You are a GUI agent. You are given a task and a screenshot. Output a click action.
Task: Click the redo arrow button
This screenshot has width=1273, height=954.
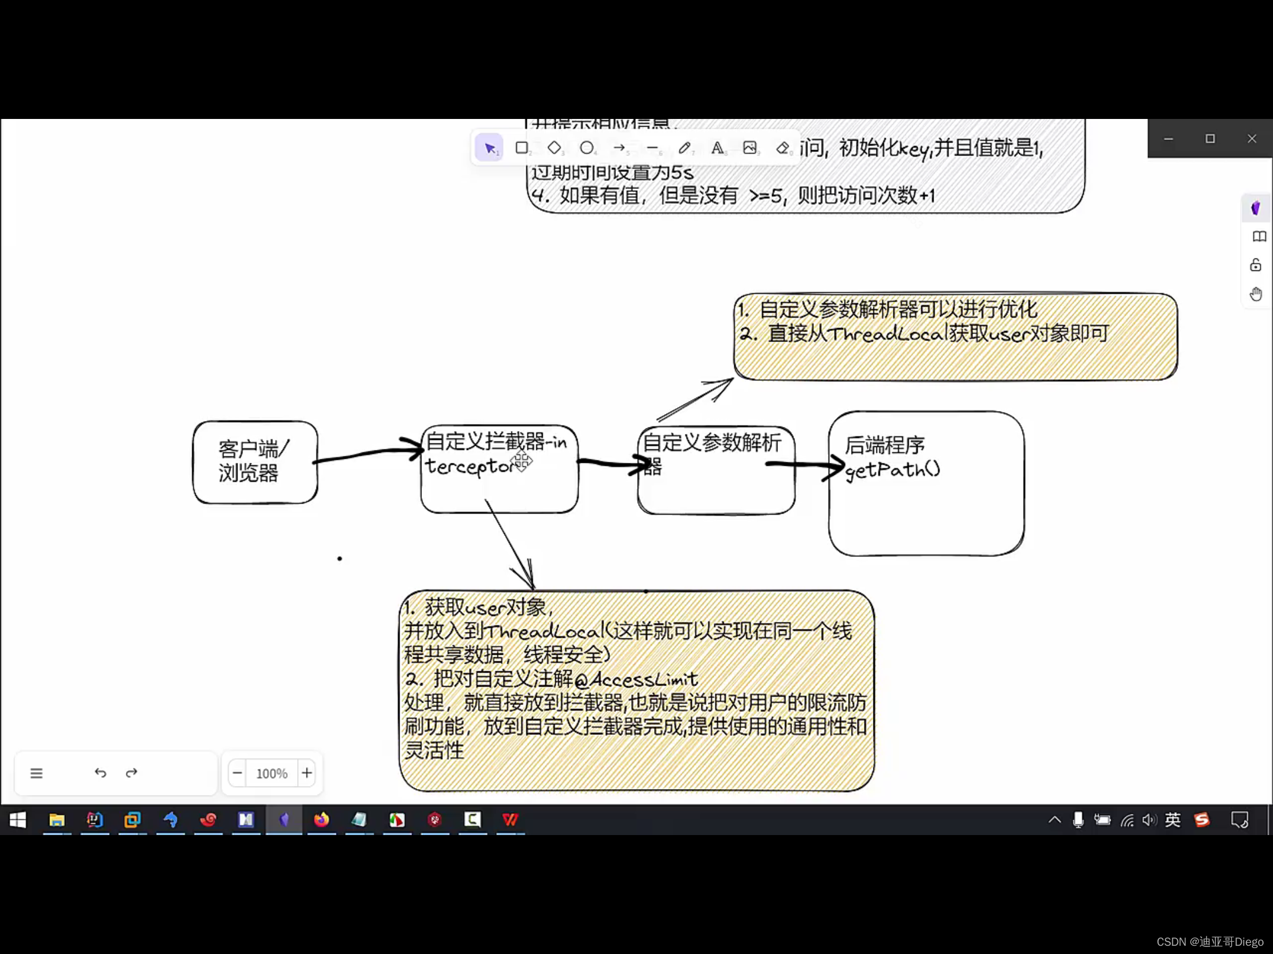coord(131,773)
